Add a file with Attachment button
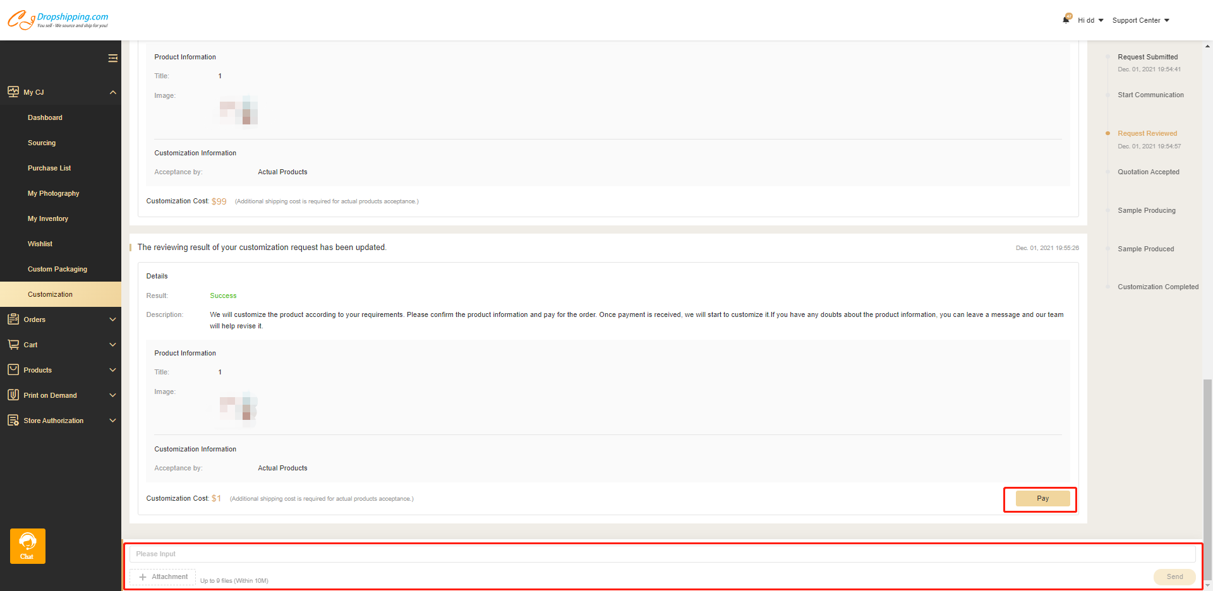Screen dimensions: 1213x591 [163, 576]
